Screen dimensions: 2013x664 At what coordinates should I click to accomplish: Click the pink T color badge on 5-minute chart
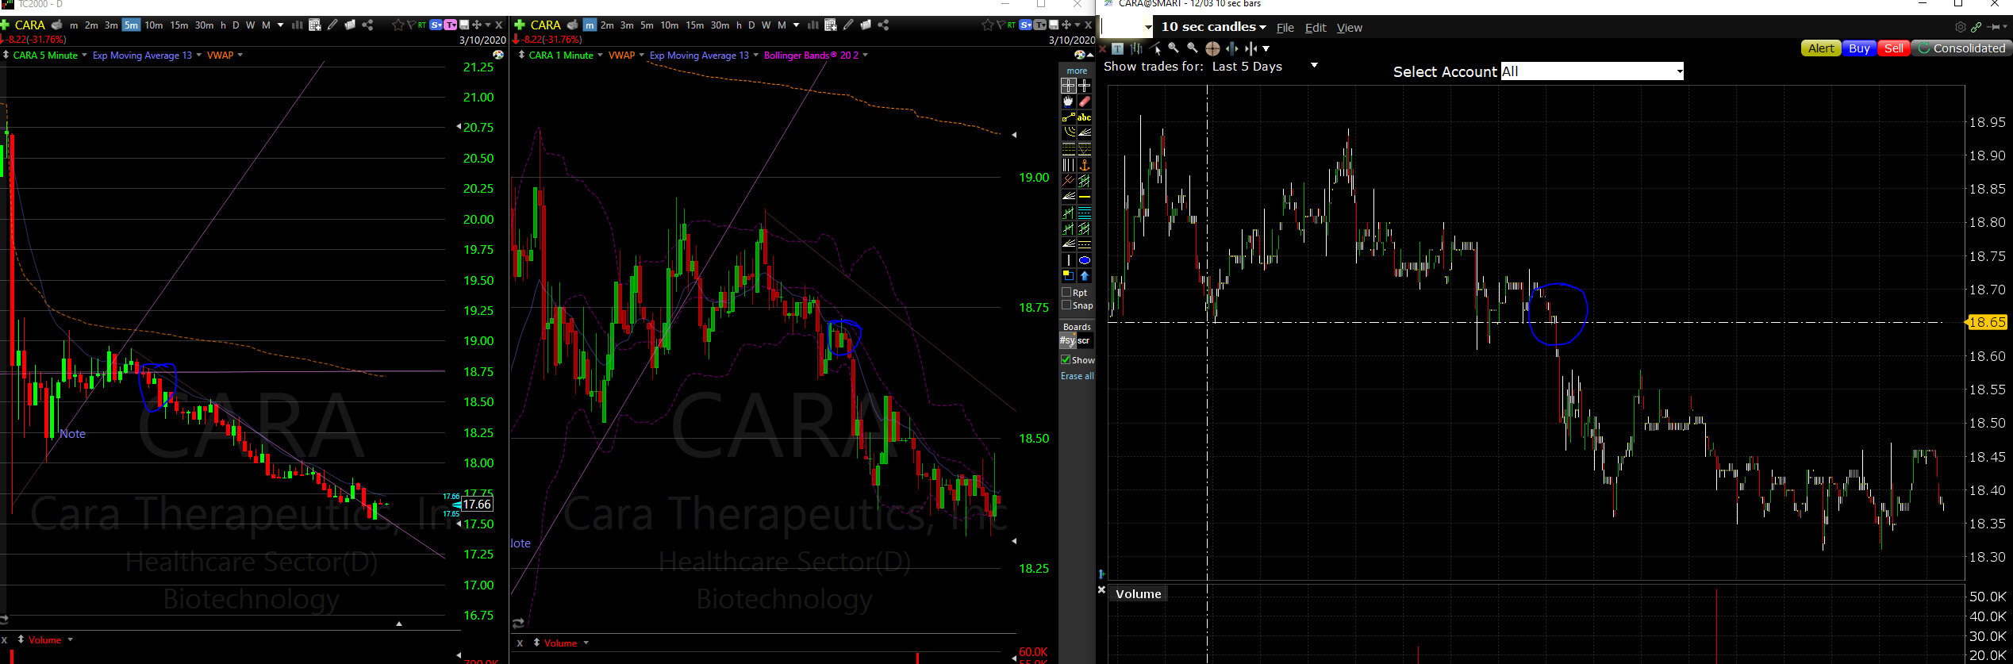[450, 25]
